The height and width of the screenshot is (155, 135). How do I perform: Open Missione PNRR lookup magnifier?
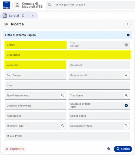point(63,126)
